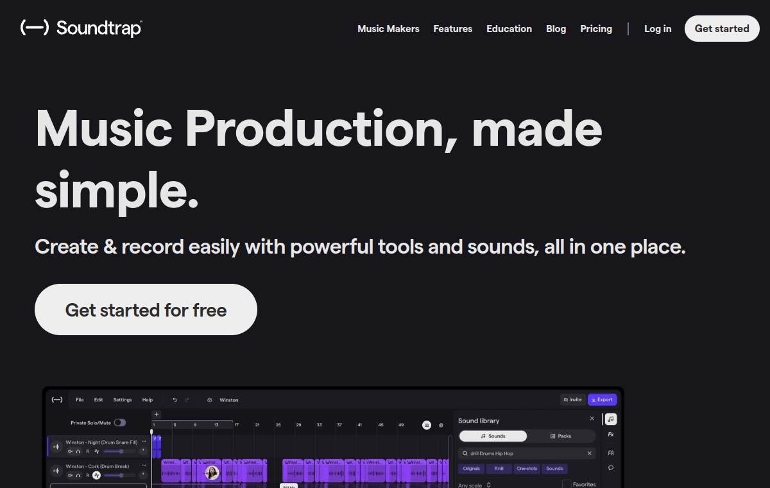
Task: Open the Blog link
Action: coord(556,29)
